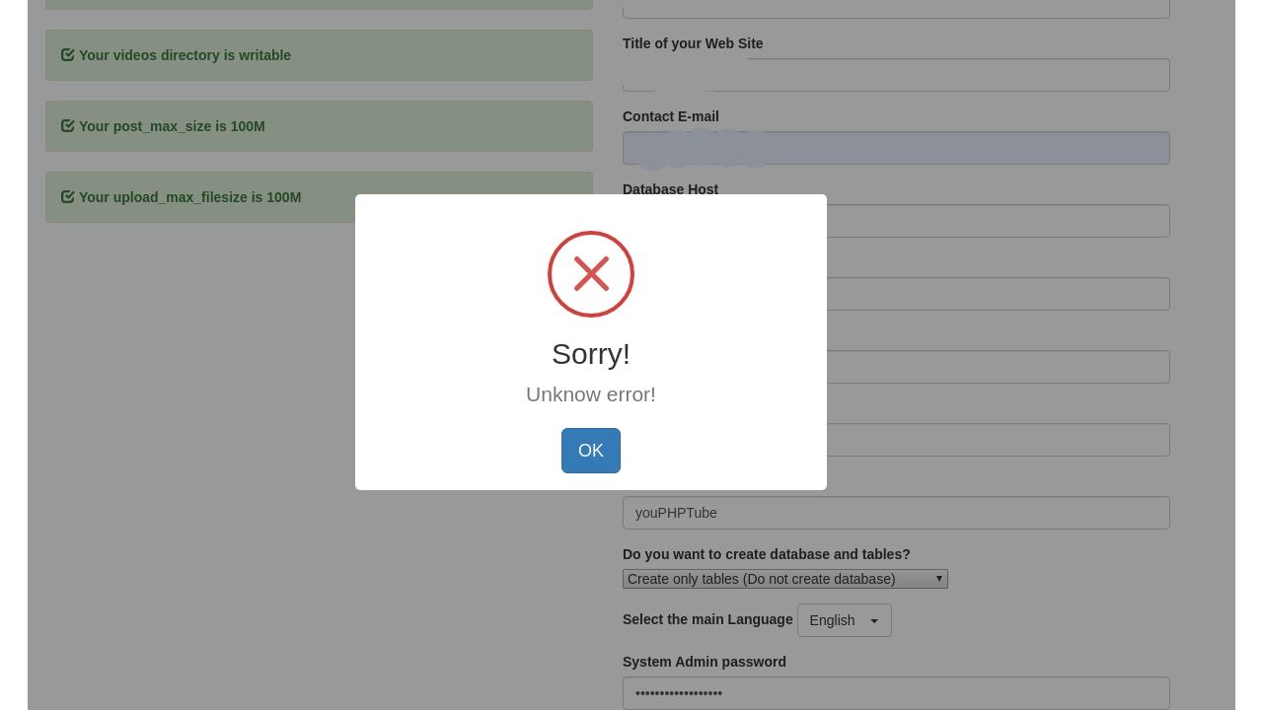Click the 'Title of your Web Site' label

[x=693, y=43]
